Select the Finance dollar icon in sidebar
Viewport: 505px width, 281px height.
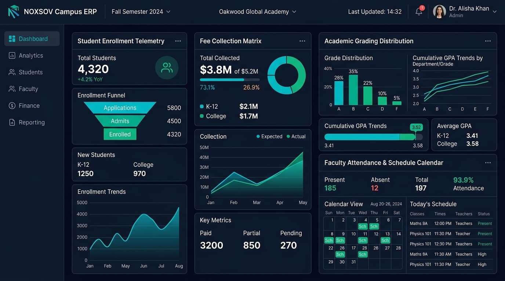pyautogui.click(x=12, y=106)
